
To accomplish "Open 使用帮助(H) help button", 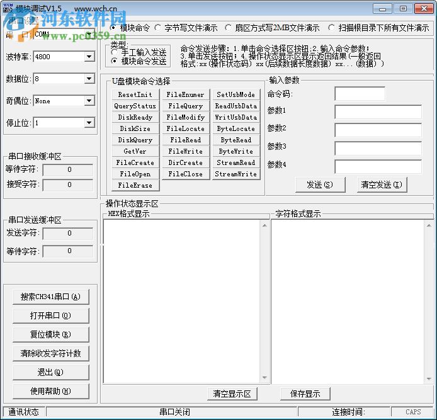I will pos(51,391).
